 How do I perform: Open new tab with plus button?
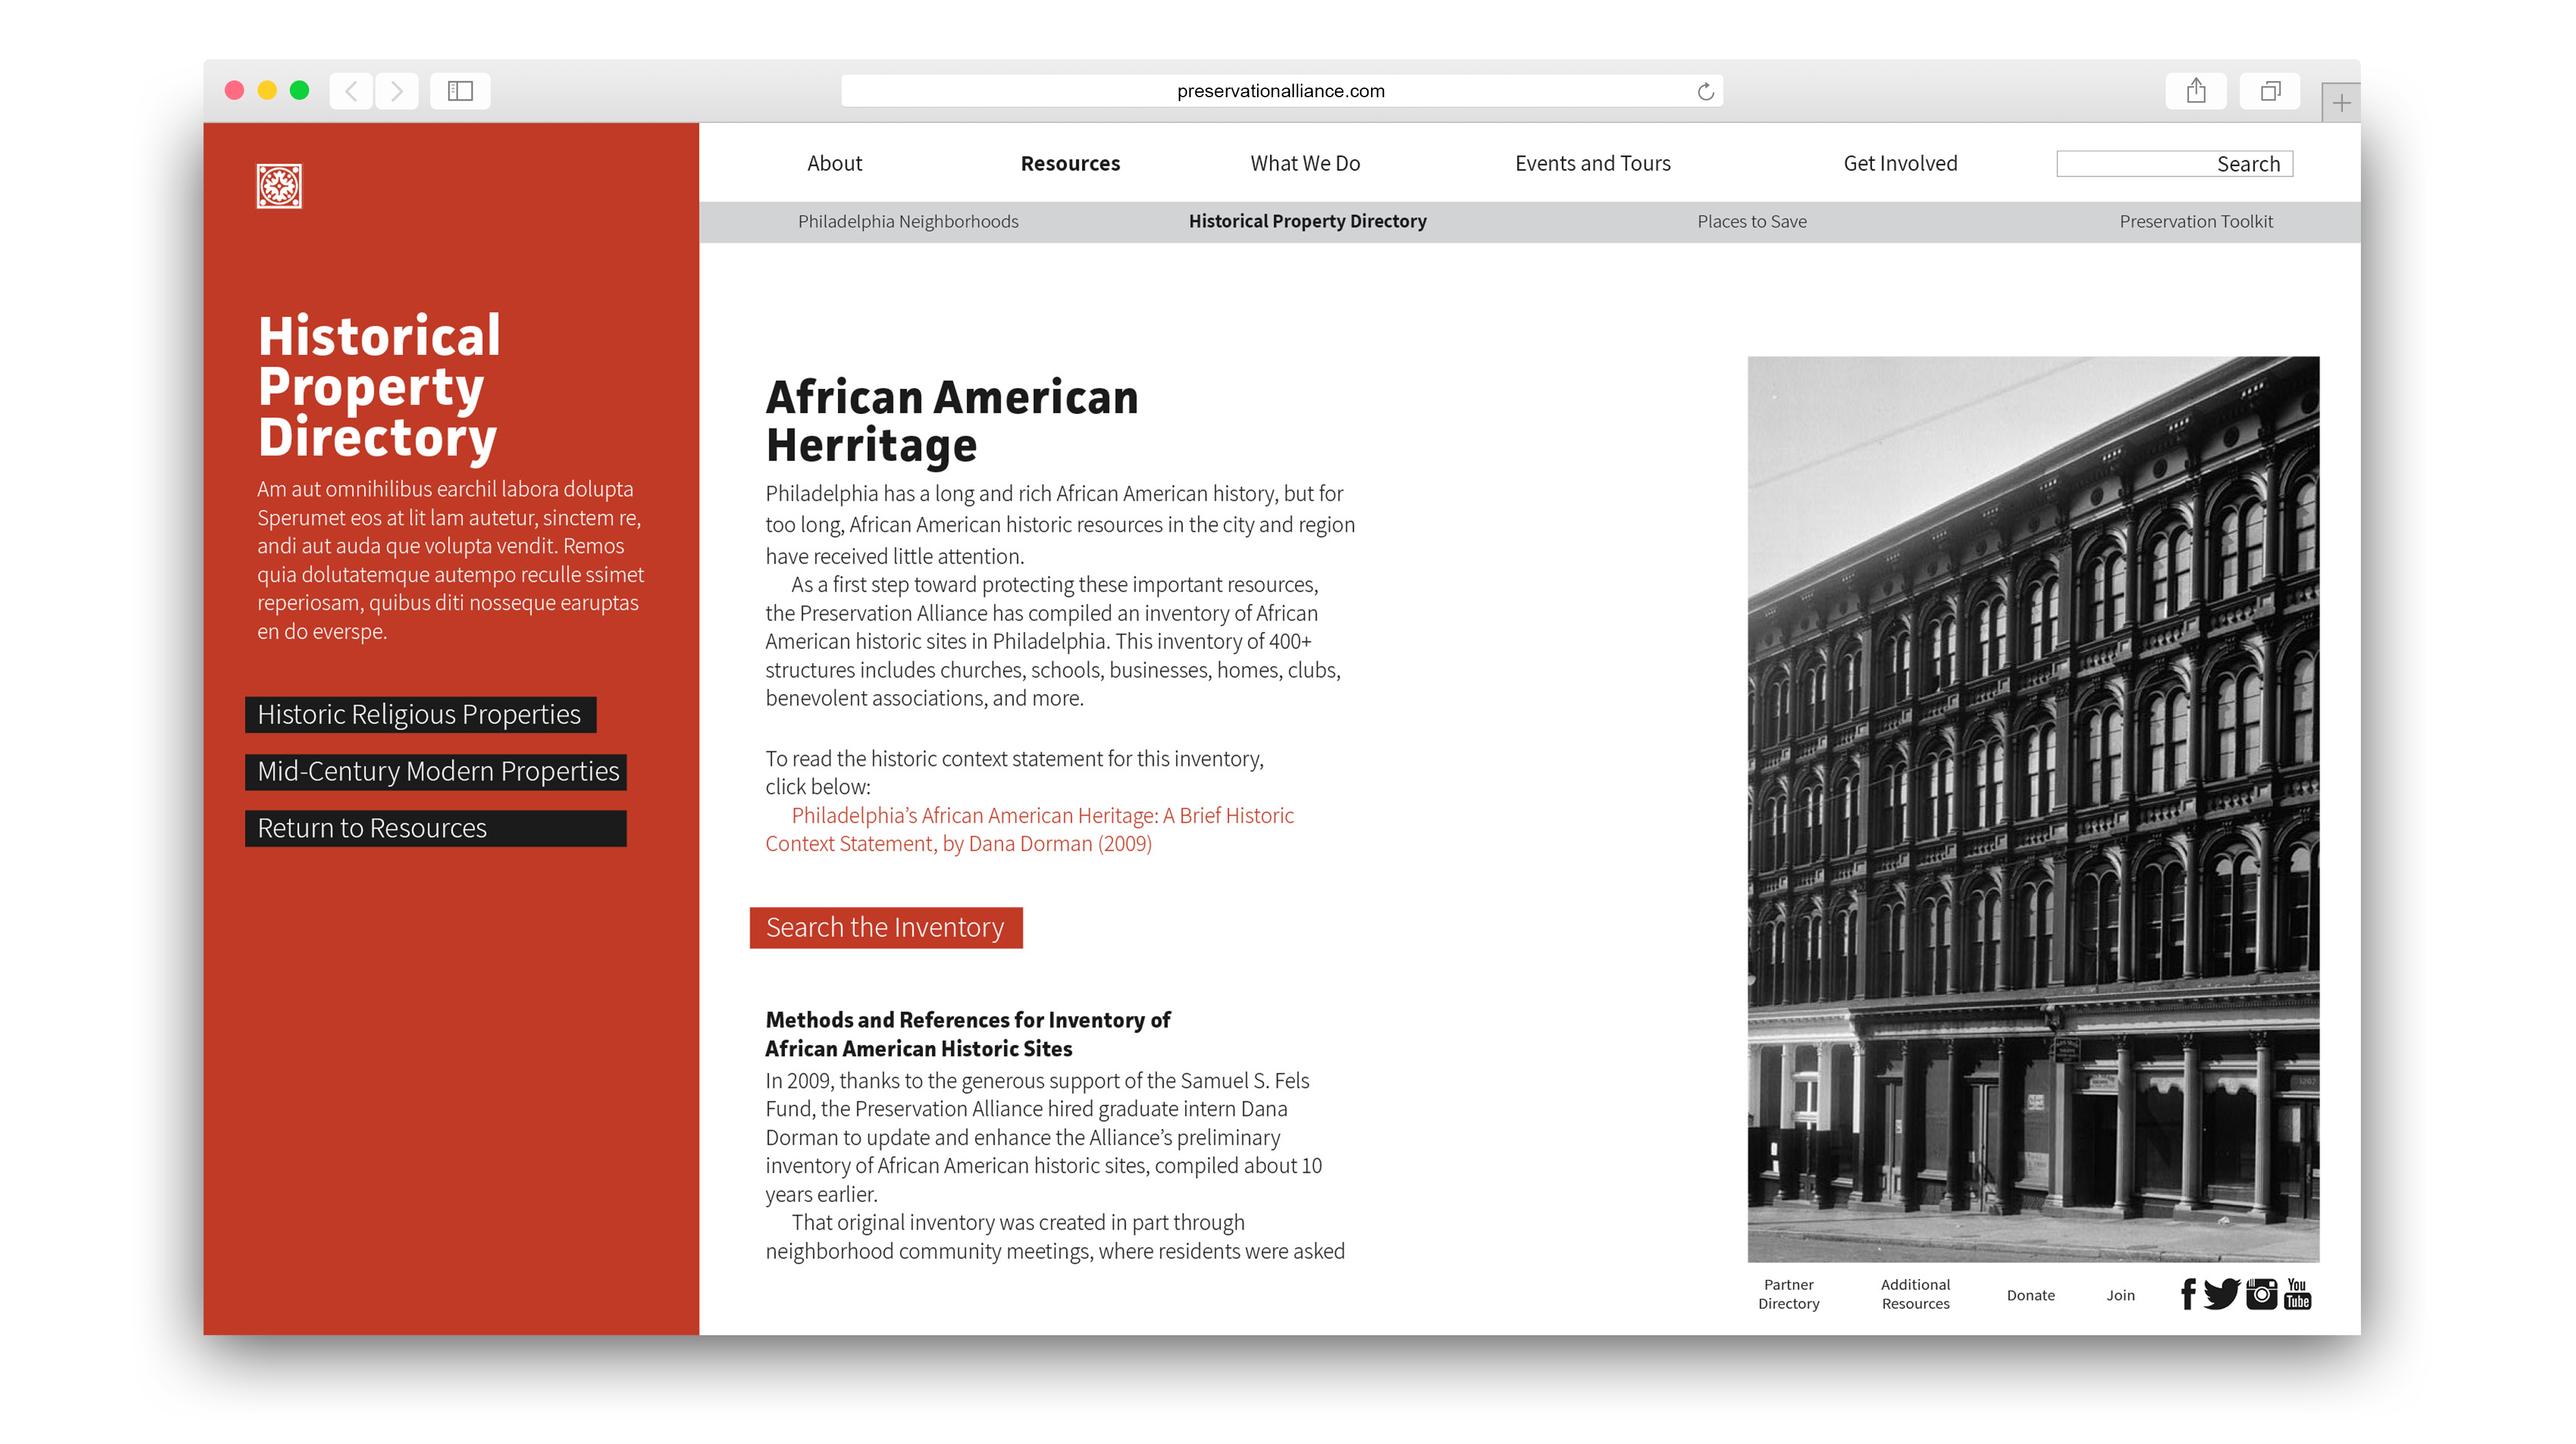(x=2341, y=103)
